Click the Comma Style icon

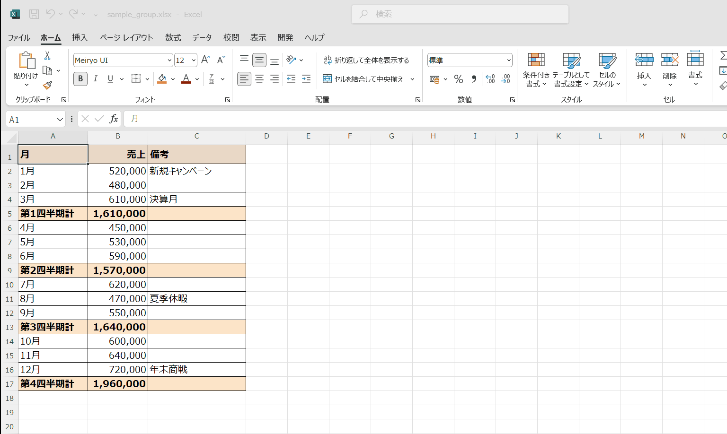click(x=474, y=79)
